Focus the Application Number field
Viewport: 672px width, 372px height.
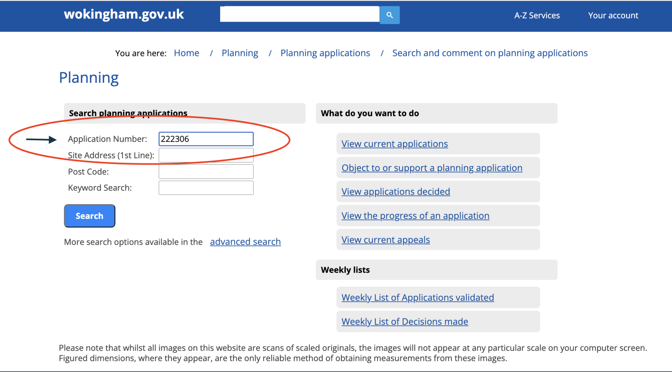[x=206, y=139]
